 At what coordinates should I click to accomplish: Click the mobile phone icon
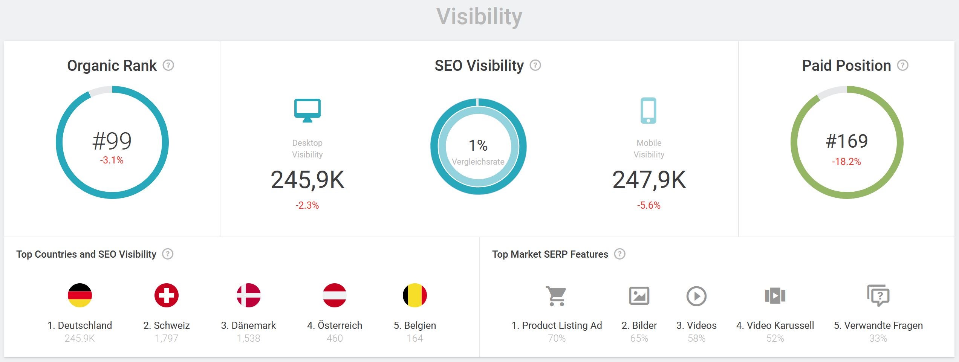648,110
